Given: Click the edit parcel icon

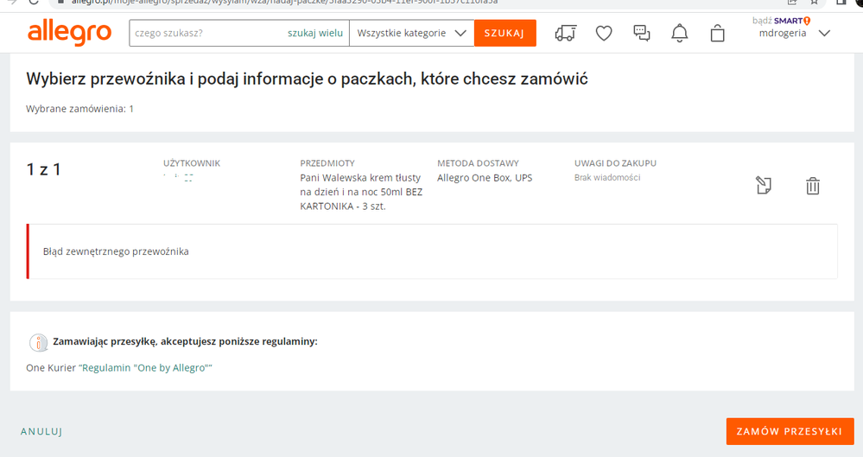Looking at the screenshot, I should pos(764,185).
